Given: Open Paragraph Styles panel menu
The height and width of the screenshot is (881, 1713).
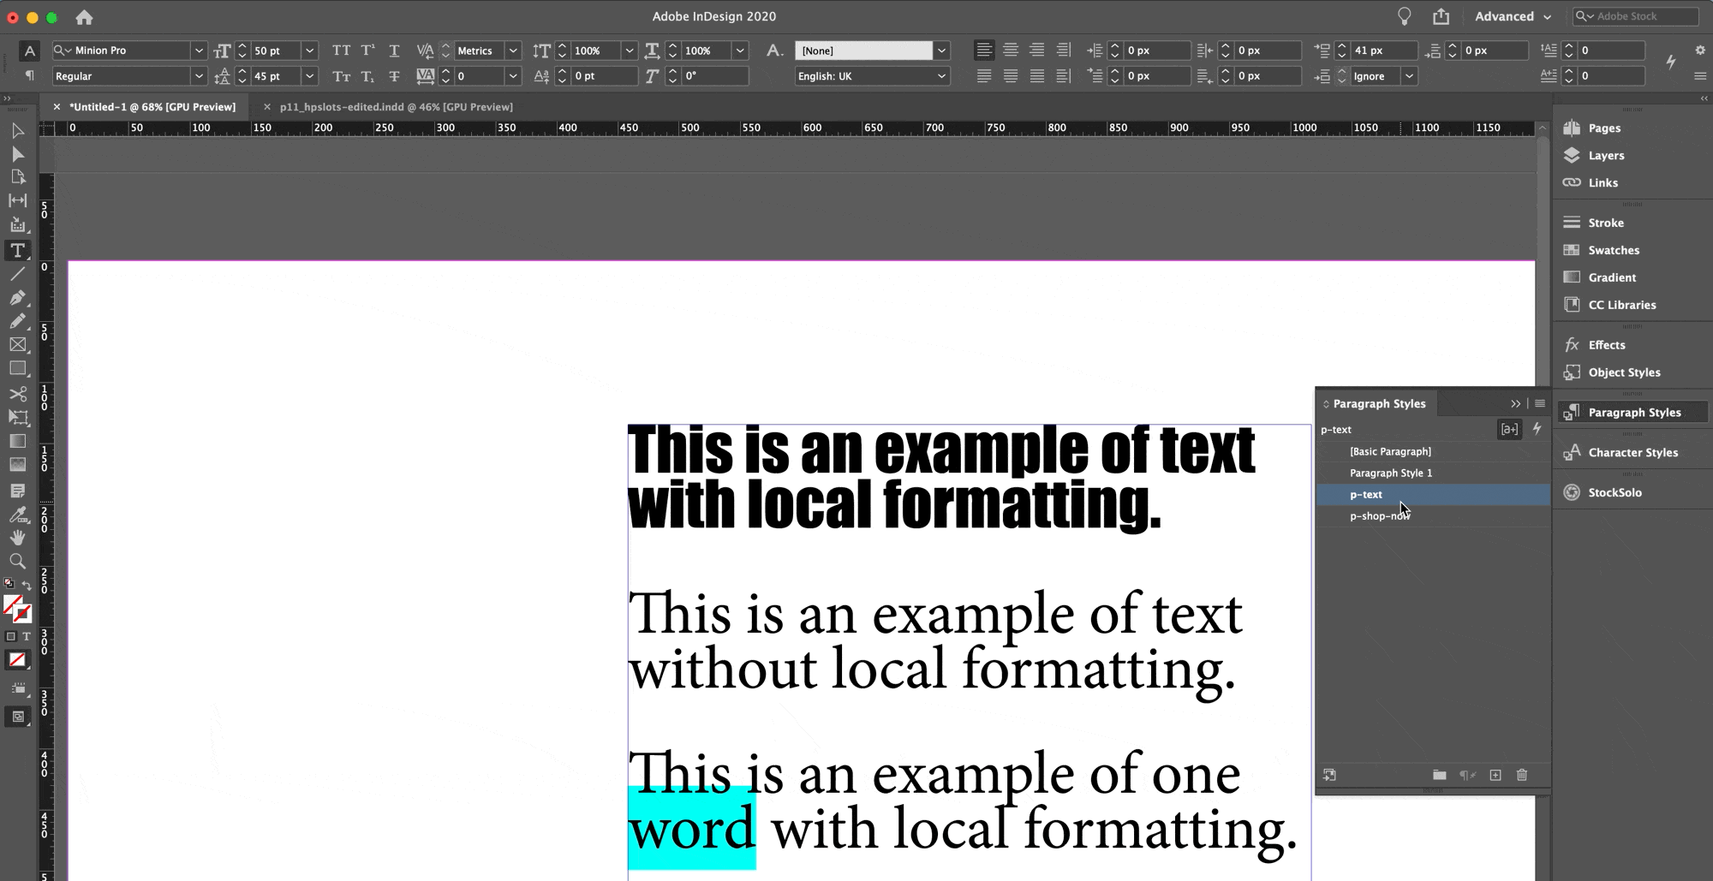Looking at the screenshot, I should click(1540, 403).
